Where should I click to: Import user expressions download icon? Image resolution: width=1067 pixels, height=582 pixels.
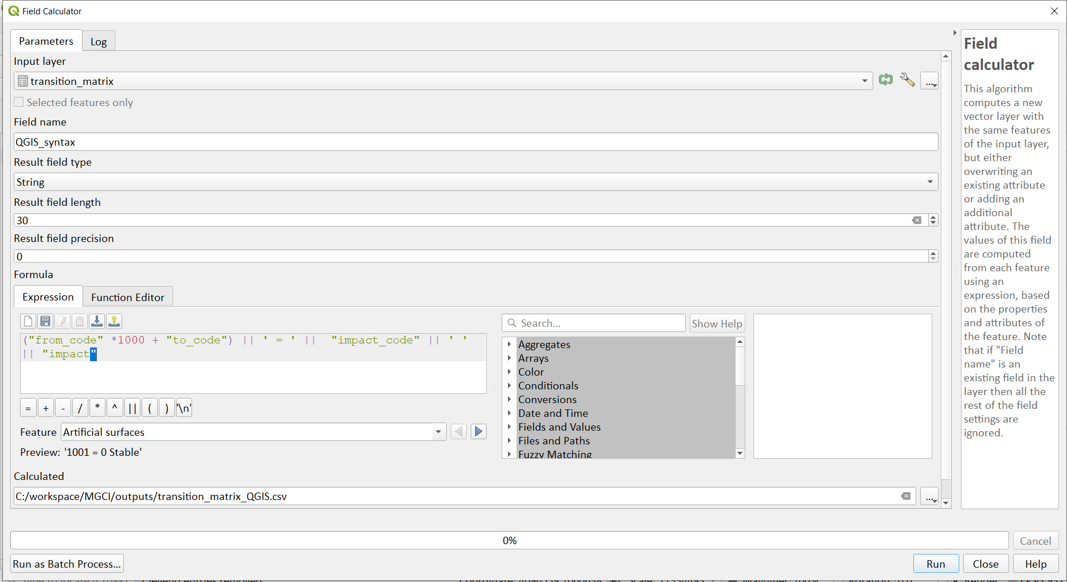click(x=97, y=321)
